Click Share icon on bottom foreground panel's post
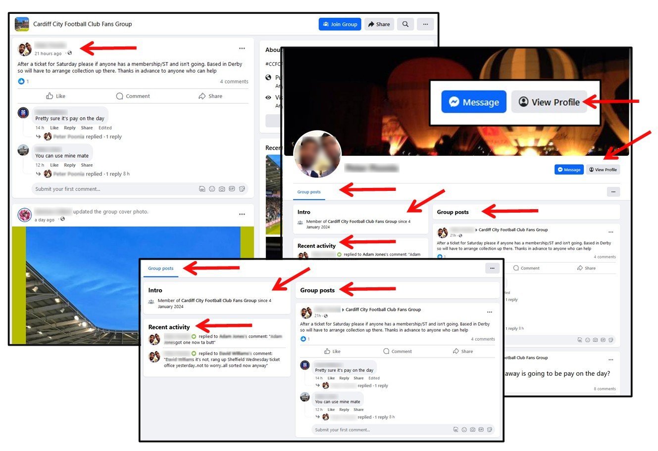The width and height of the screenshot is (658, 451). coord(462,352)
